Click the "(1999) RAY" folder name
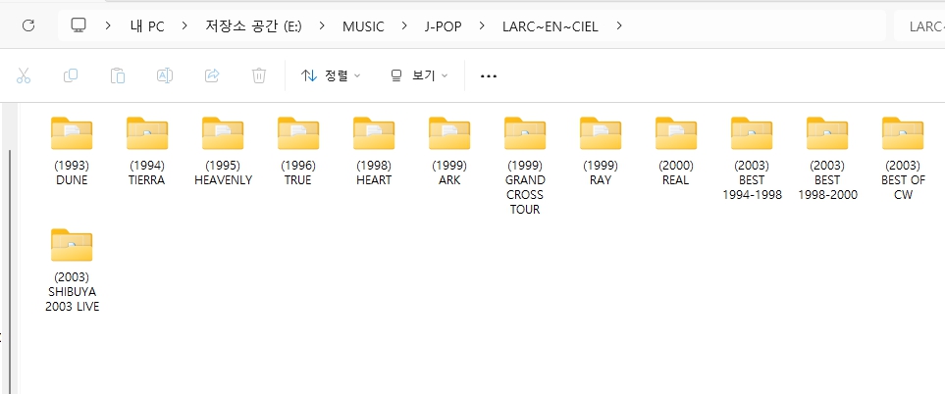945x394 pixels. (601, 172)
